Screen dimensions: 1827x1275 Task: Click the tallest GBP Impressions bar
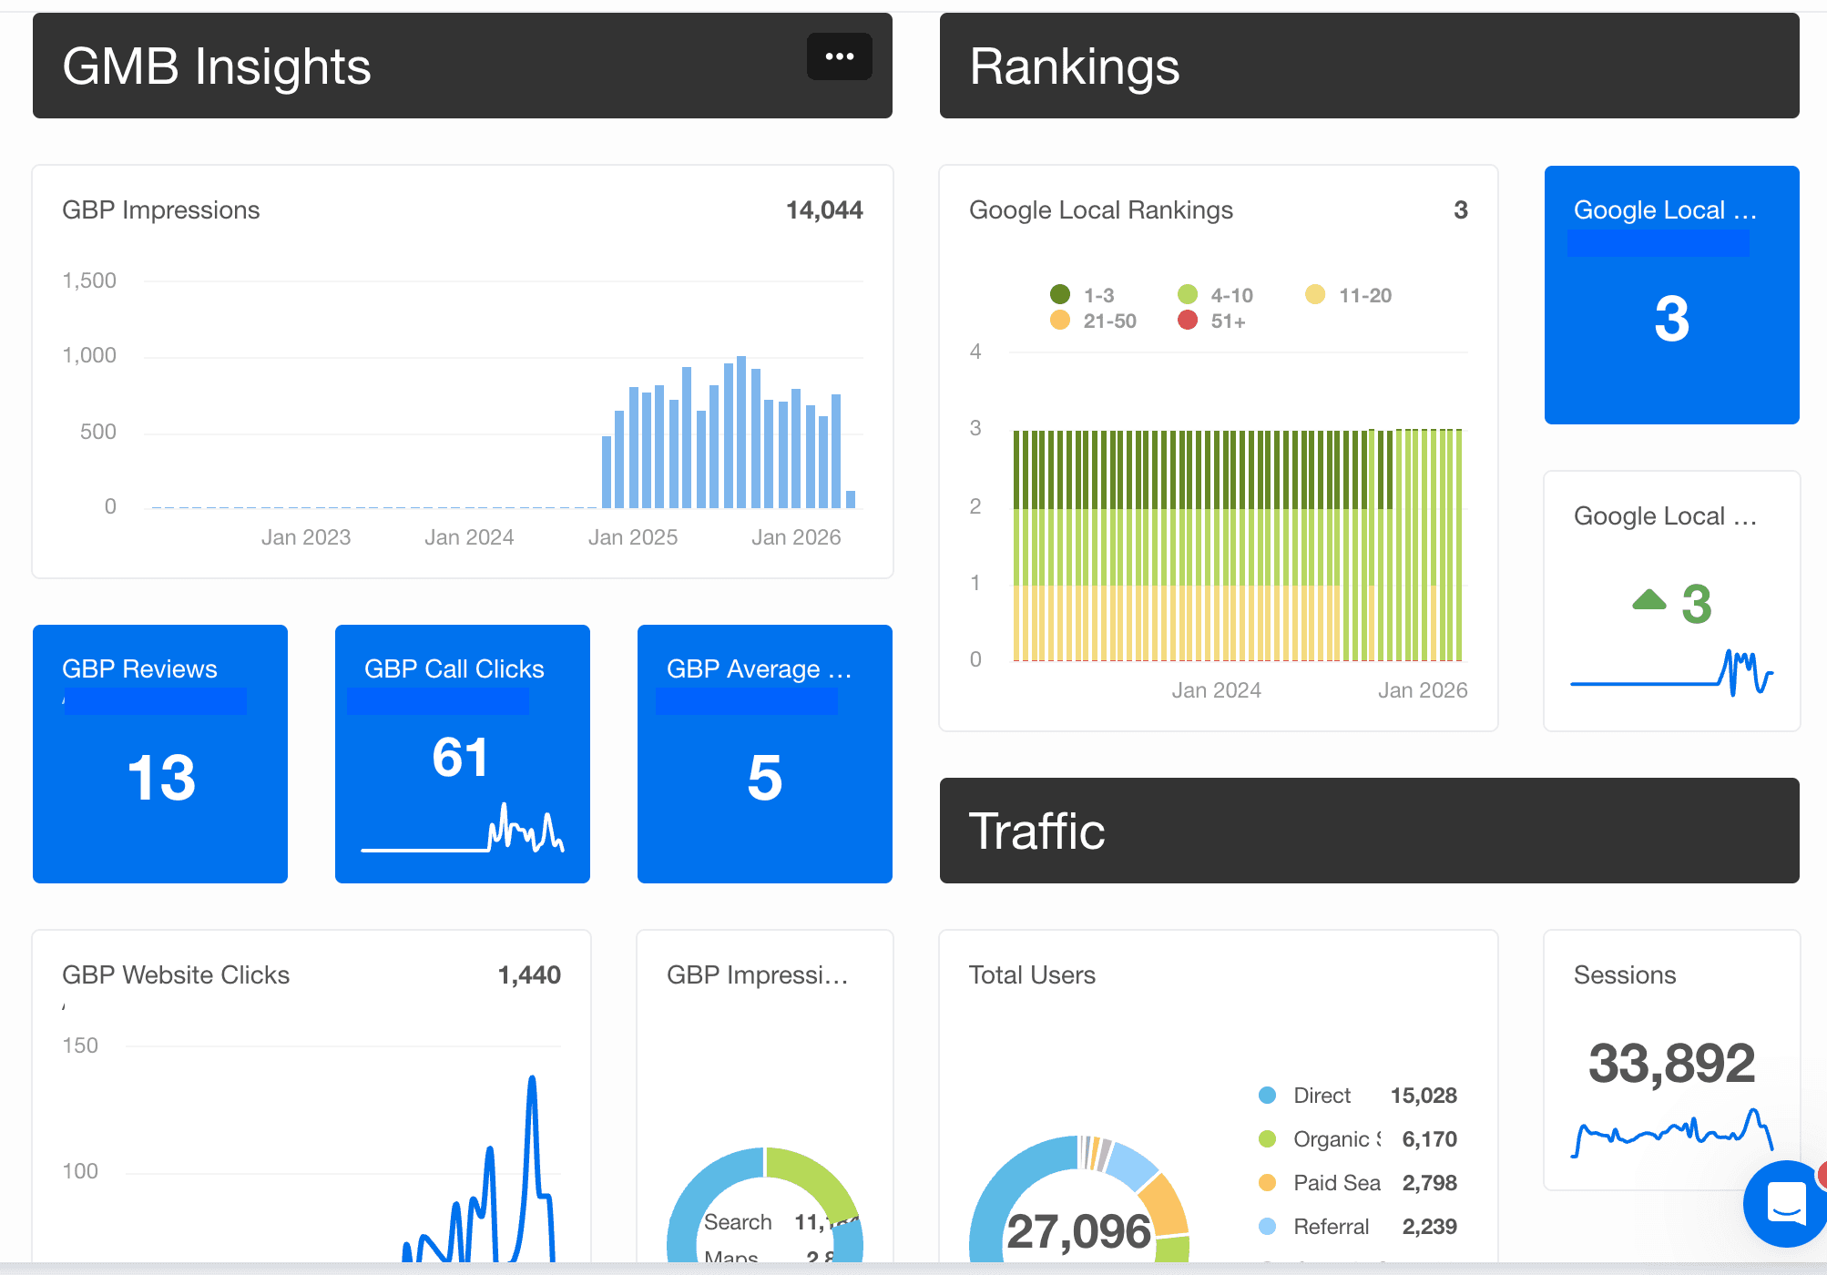tap(741, 432)
